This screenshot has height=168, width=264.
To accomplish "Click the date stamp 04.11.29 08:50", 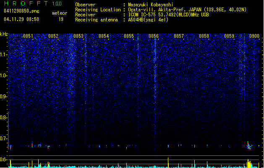I will click(21, 19).
